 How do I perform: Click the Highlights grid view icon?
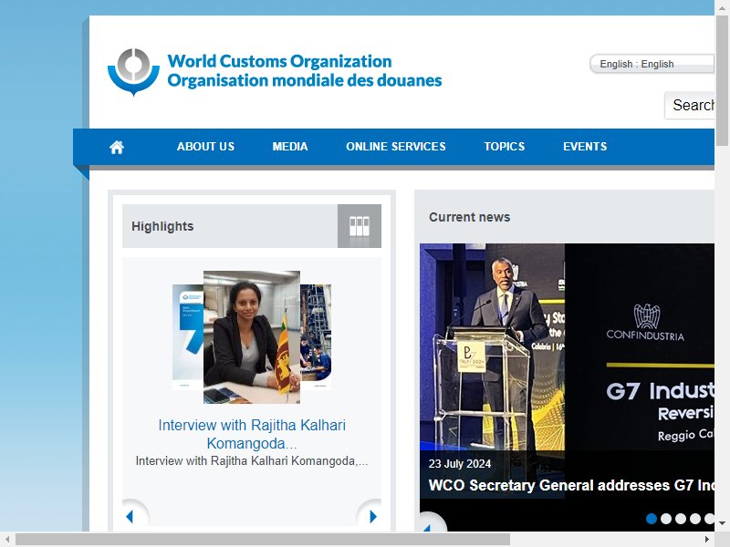click(x=360, y=226)
